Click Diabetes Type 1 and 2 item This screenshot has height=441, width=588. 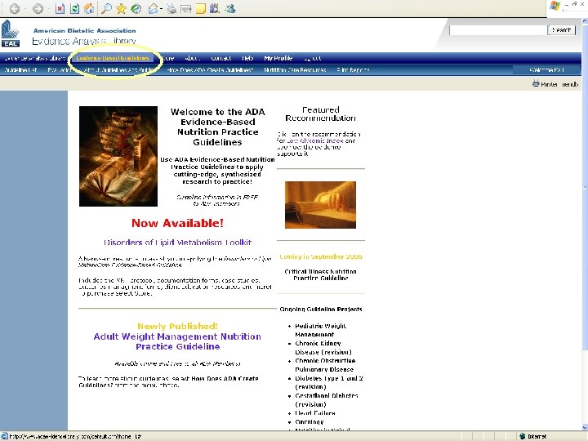(329, 382)
